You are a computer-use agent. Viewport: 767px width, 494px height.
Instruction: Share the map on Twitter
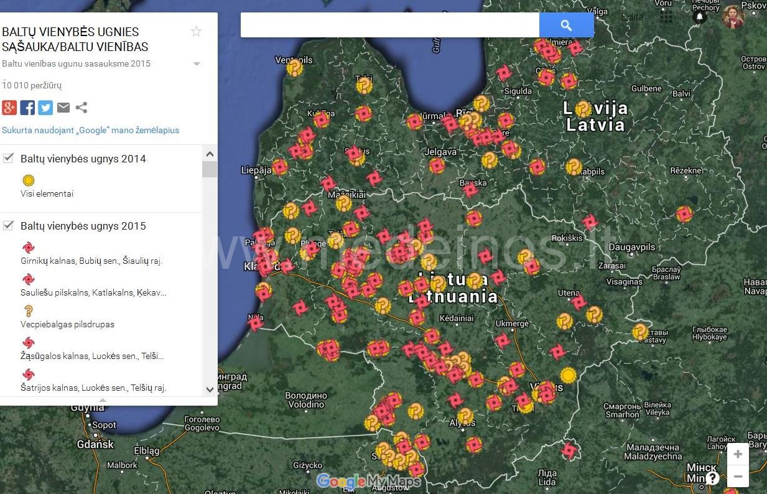point(45,108)
